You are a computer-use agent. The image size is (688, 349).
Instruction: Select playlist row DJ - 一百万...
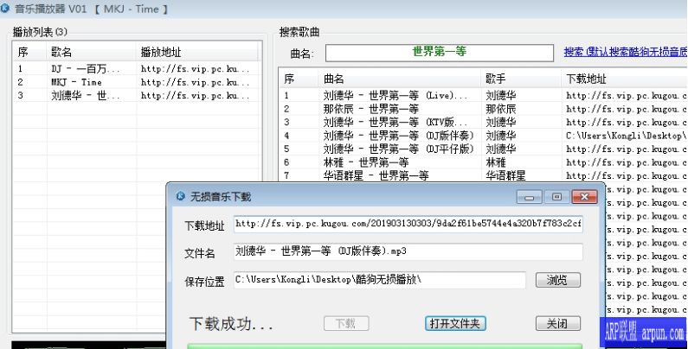tap(137, 69)
